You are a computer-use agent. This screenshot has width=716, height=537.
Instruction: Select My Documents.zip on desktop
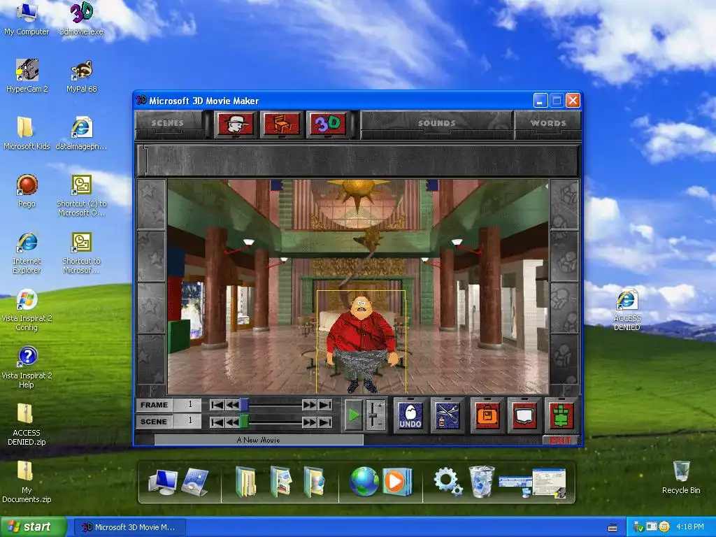pos(27,482)
